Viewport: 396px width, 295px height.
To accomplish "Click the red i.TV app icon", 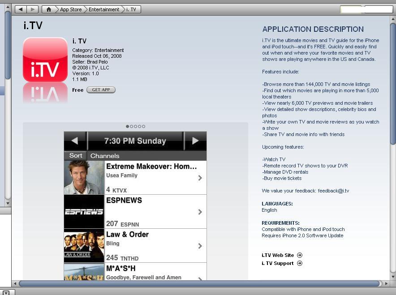I will (45, 60).
